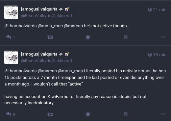This screenshot has height=121, width=171.
Task: Bookmark the 'he's not active though' post
Action: tap(126, 37)
